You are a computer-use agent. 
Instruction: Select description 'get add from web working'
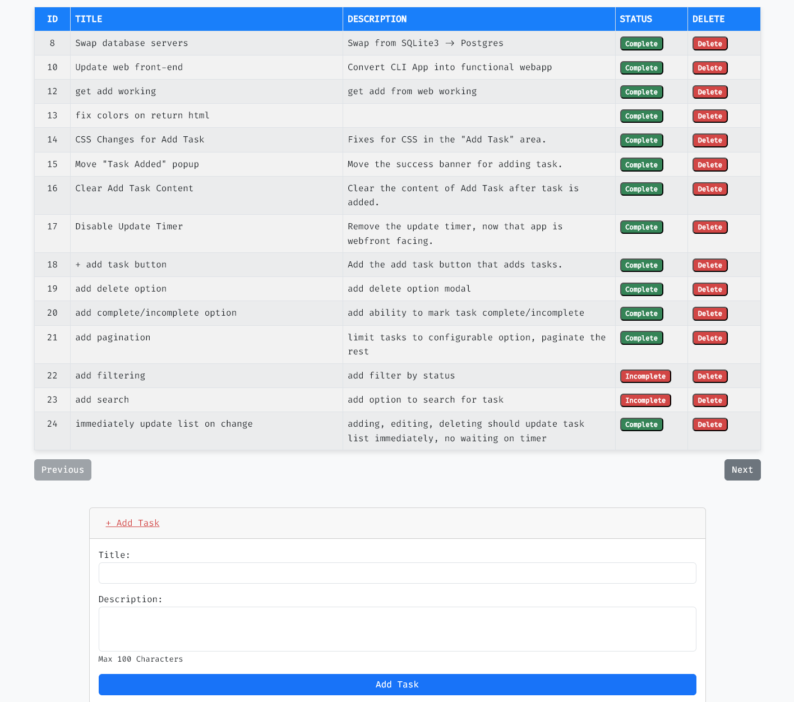coord(412,91)
